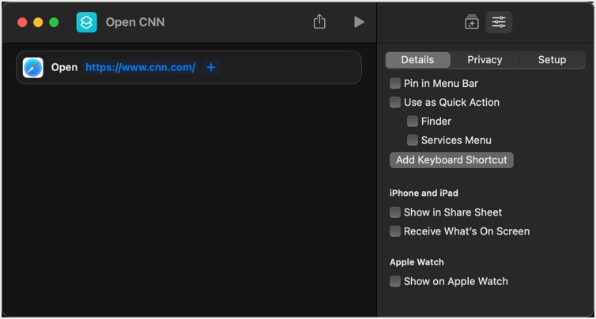Click Add Keyboard Shortcut button
This screenshot has width=596, height=319.
coord(451,160)
